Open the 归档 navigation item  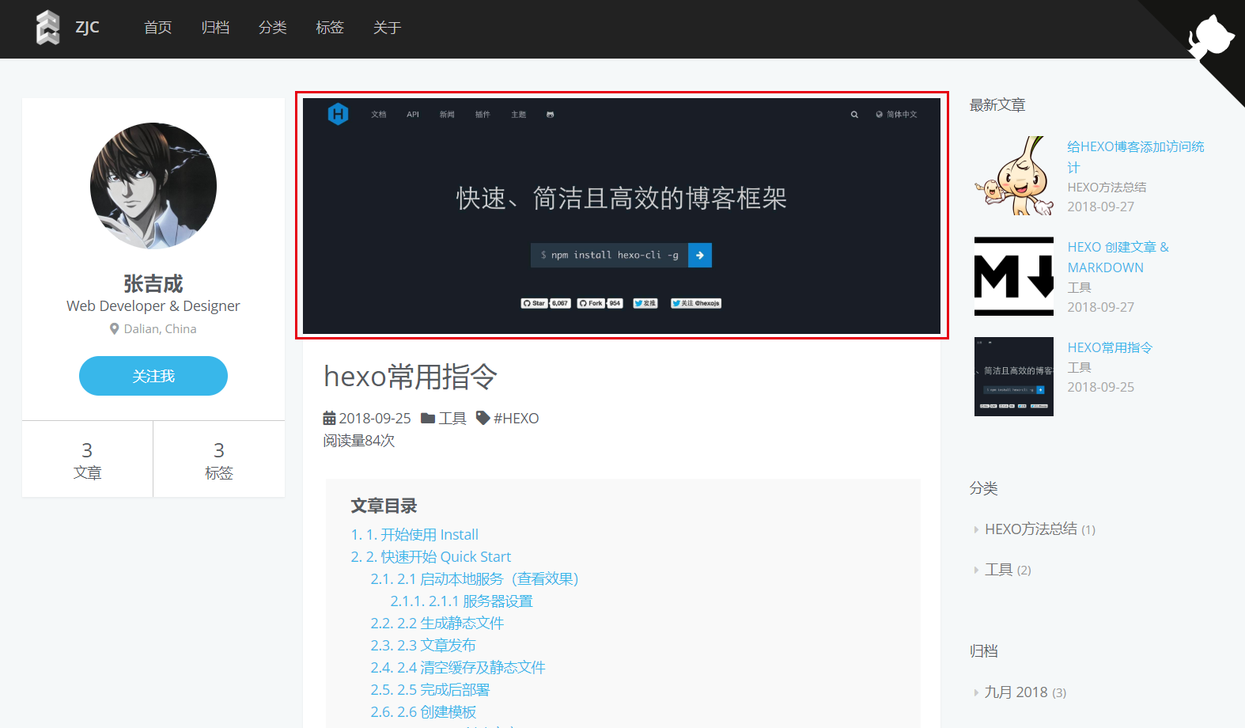click(x=215, y=28)
